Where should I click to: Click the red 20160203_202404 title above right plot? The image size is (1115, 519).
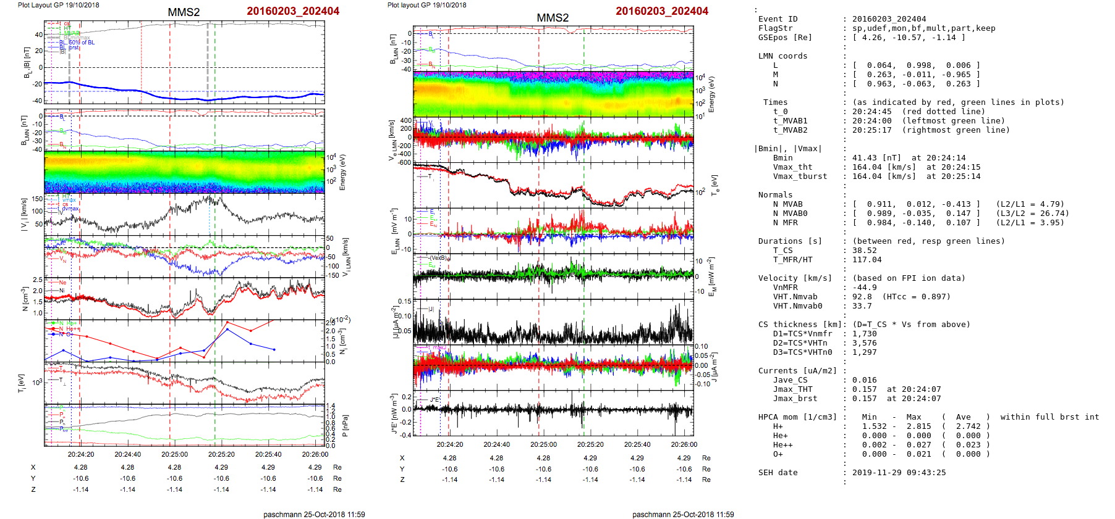pyautogui.click(x=661, y=11)
